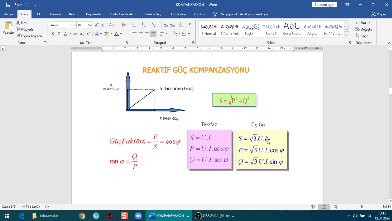Open the Arial font name dropdown
The width and height of the screenshot is (392, 221).
click(x=73, y=25)
